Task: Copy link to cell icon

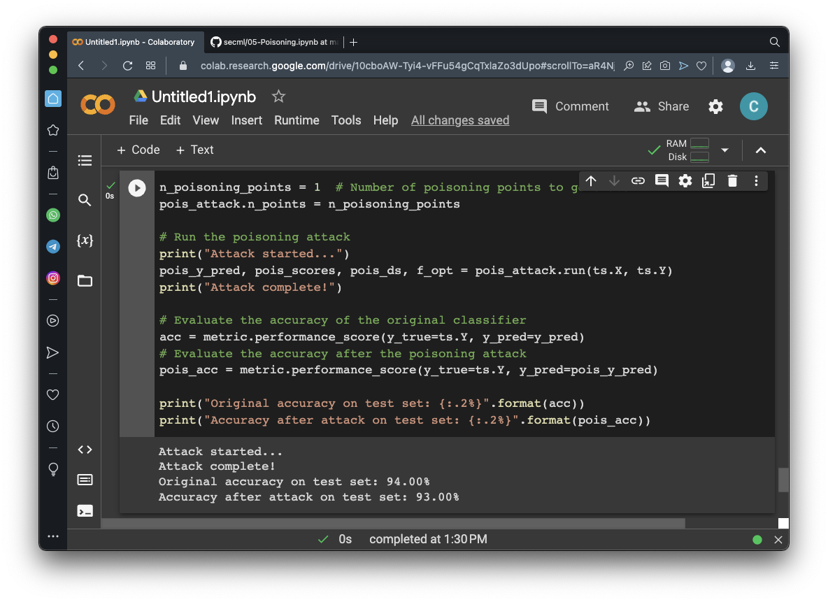Action: pos(638,181)
